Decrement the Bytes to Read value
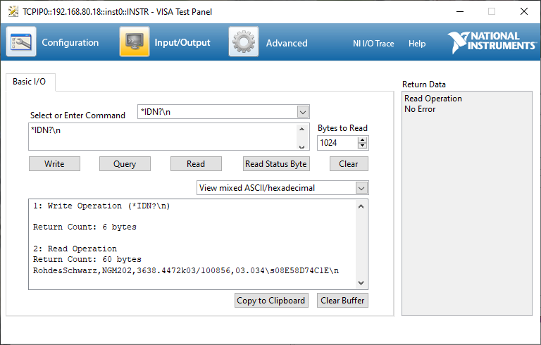 coord(362,146)
